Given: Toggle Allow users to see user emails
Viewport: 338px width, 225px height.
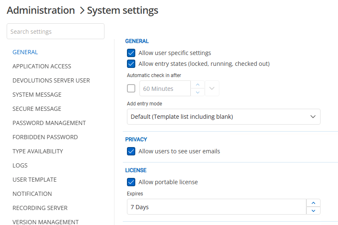Looking at the screenshot, I should [x=131, y=151].
